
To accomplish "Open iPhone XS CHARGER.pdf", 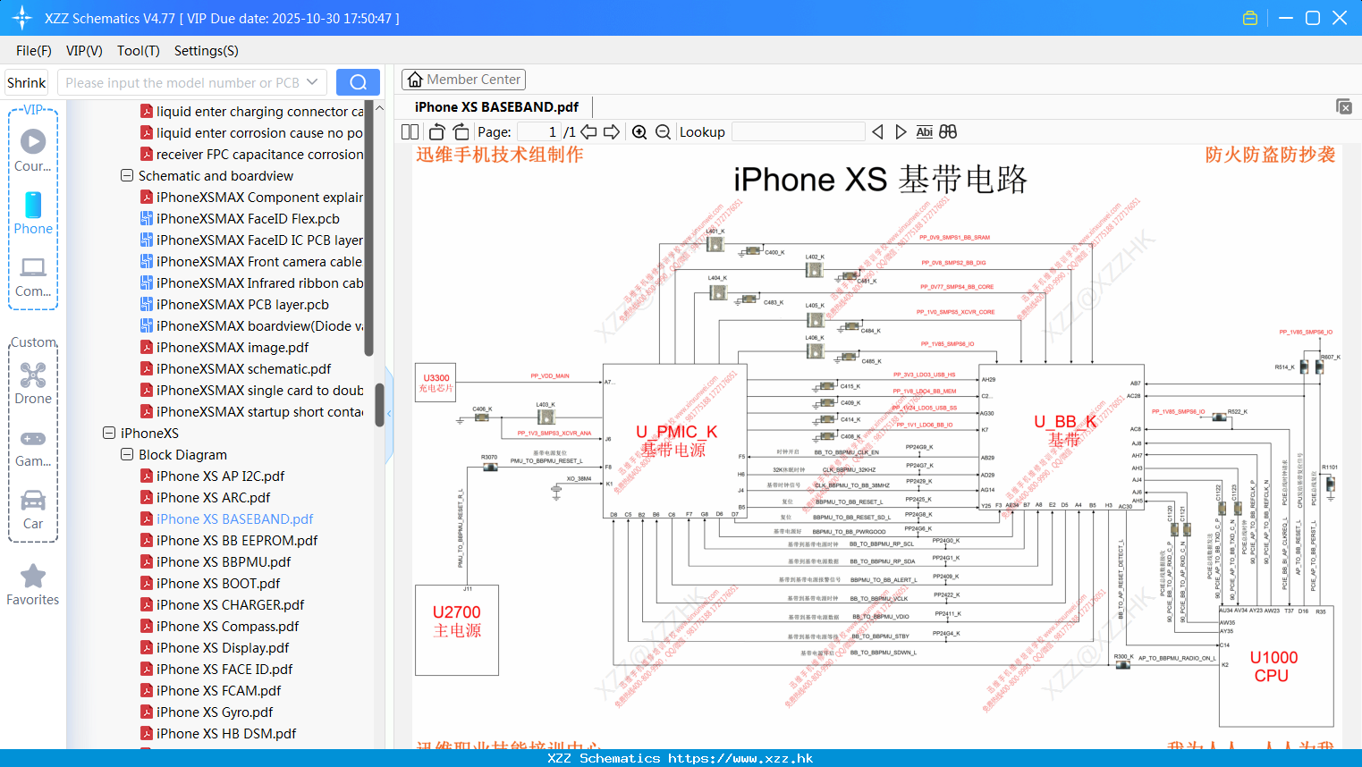I will point(222,604).
